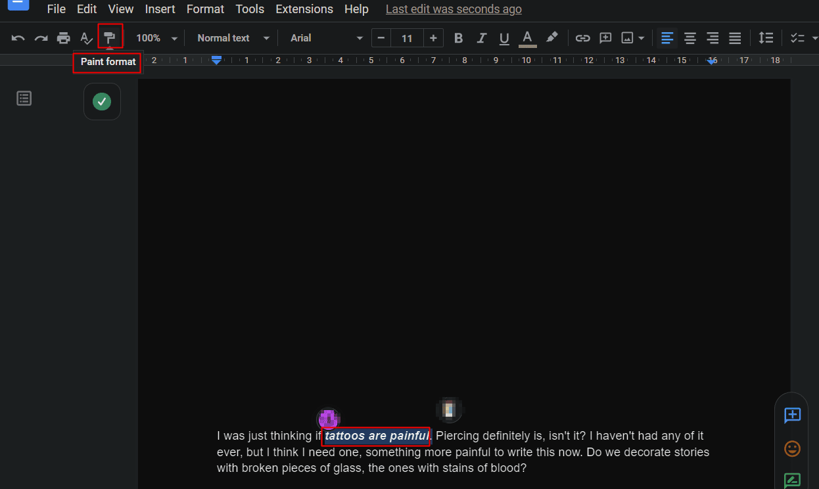Click the green checkmark status button
819x489 pixels.
point(102,101)
